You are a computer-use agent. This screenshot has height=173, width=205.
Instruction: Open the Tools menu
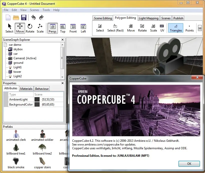(46, 10)
